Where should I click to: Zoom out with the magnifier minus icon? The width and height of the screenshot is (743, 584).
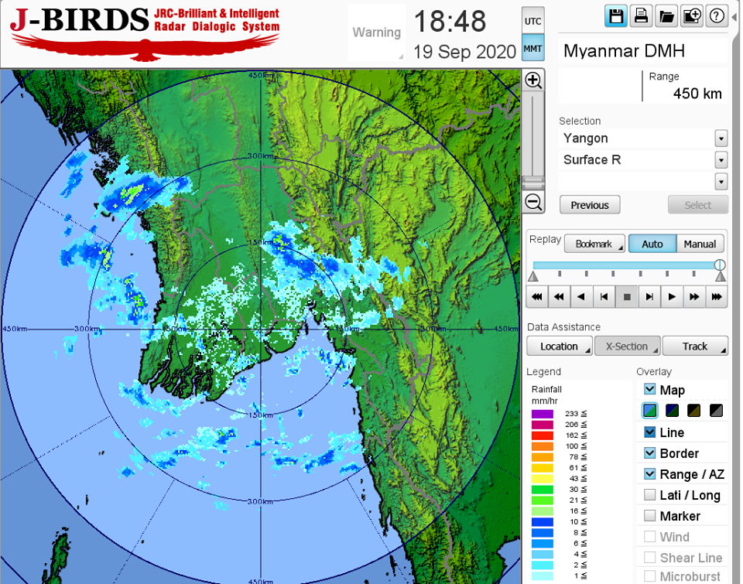533,203
